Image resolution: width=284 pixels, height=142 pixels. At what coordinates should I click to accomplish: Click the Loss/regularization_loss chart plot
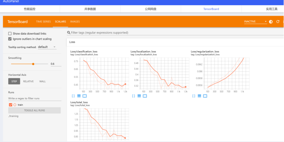pos(226,73)
